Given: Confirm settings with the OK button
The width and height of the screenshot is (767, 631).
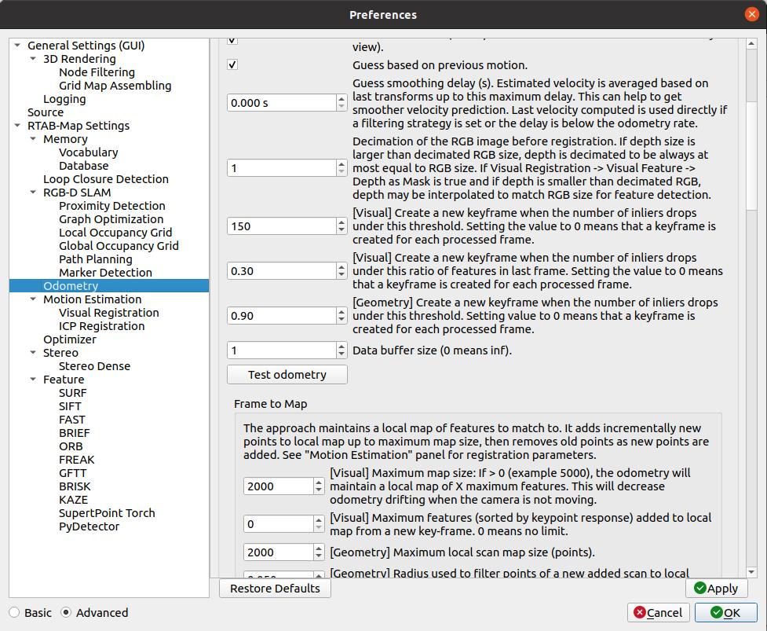Looking at the screenshot, I should pos(724,612).
